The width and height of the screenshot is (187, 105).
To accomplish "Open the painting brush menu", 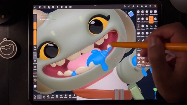I will [x=133, y=6].
